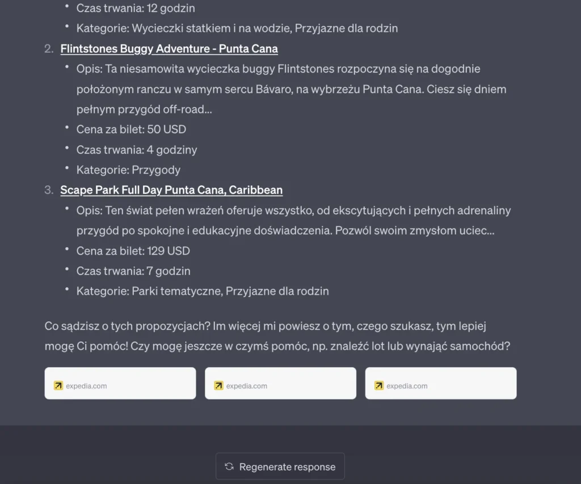Click the 'Kategorie: Przygody' bullet text

[x=128, y=169]
